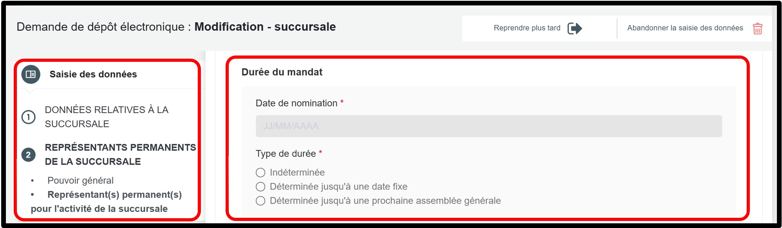Select the REPRÉSENTANTS PERMANENTS DE LA SUCCURSALE step label
Screen dimensions: 782x228
(x=120, y=154)
